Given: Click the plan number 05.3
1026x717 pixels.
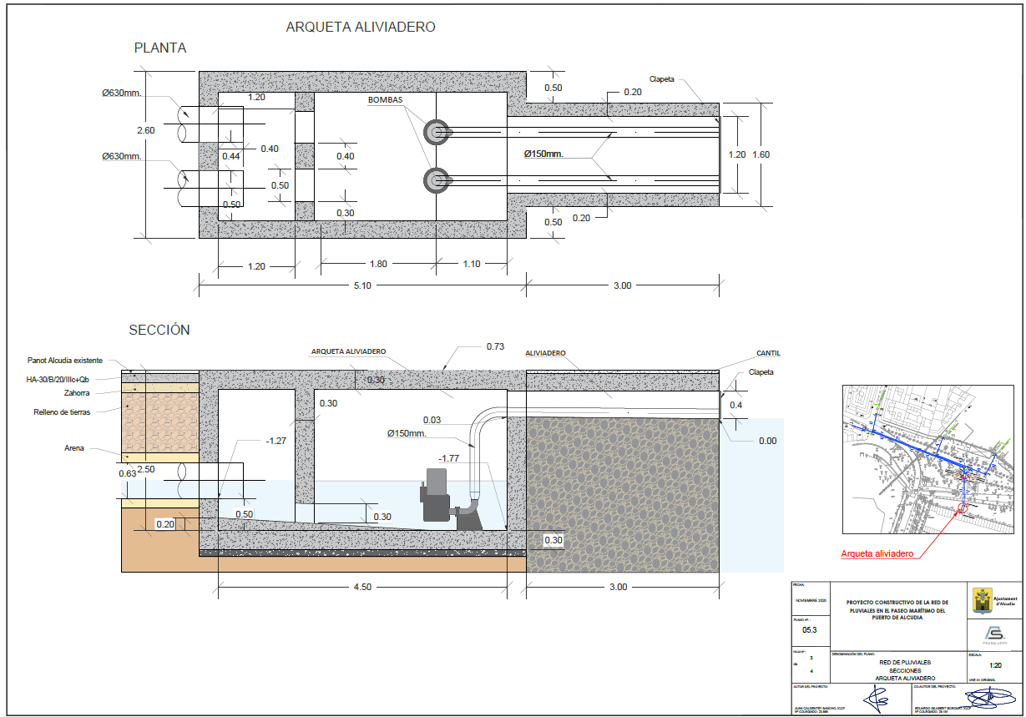Looking at the screenshot, I should tap(810, 629).
